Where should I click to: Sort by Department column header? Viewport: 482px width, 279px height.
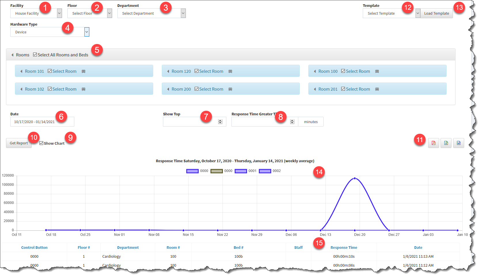pyautogui.click(x=128, y=247)
